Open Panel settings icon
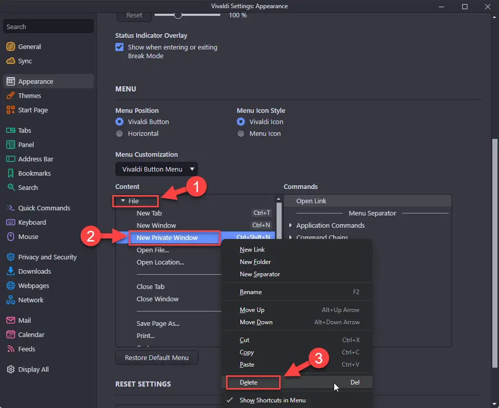Screen dimensions: 499x408 tap(11, 145)
